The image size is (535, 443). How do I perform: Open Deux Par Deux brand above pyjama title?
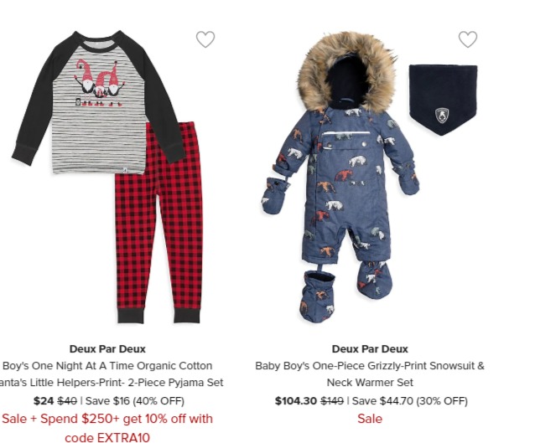pos(107,349)
